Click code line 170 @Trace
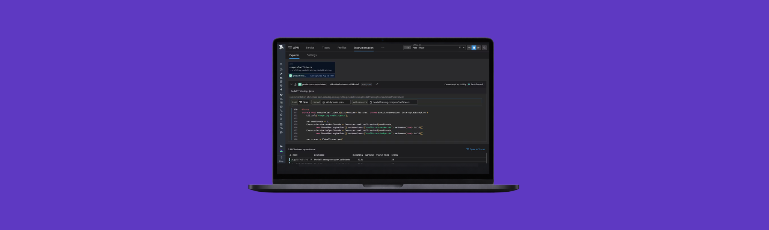 click(x=305, y=109)
